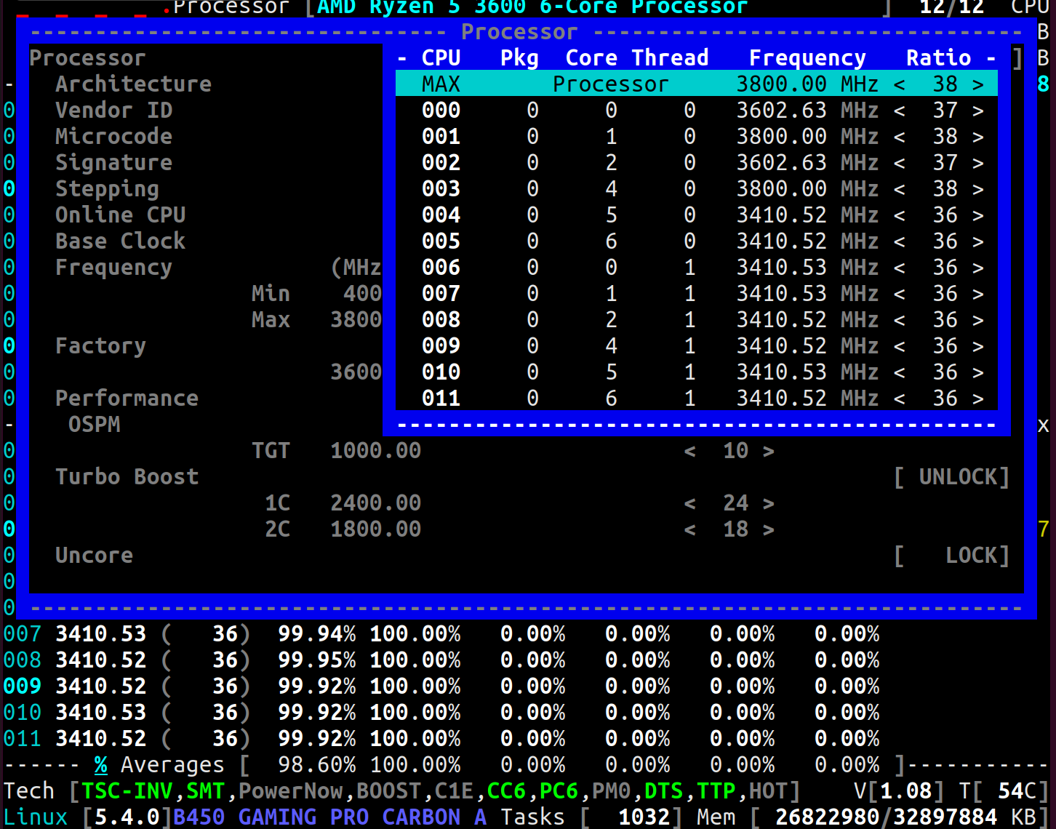Raise the CPU 004 ratio with its > arrow

pyautogui.click(x=978, y=215)
